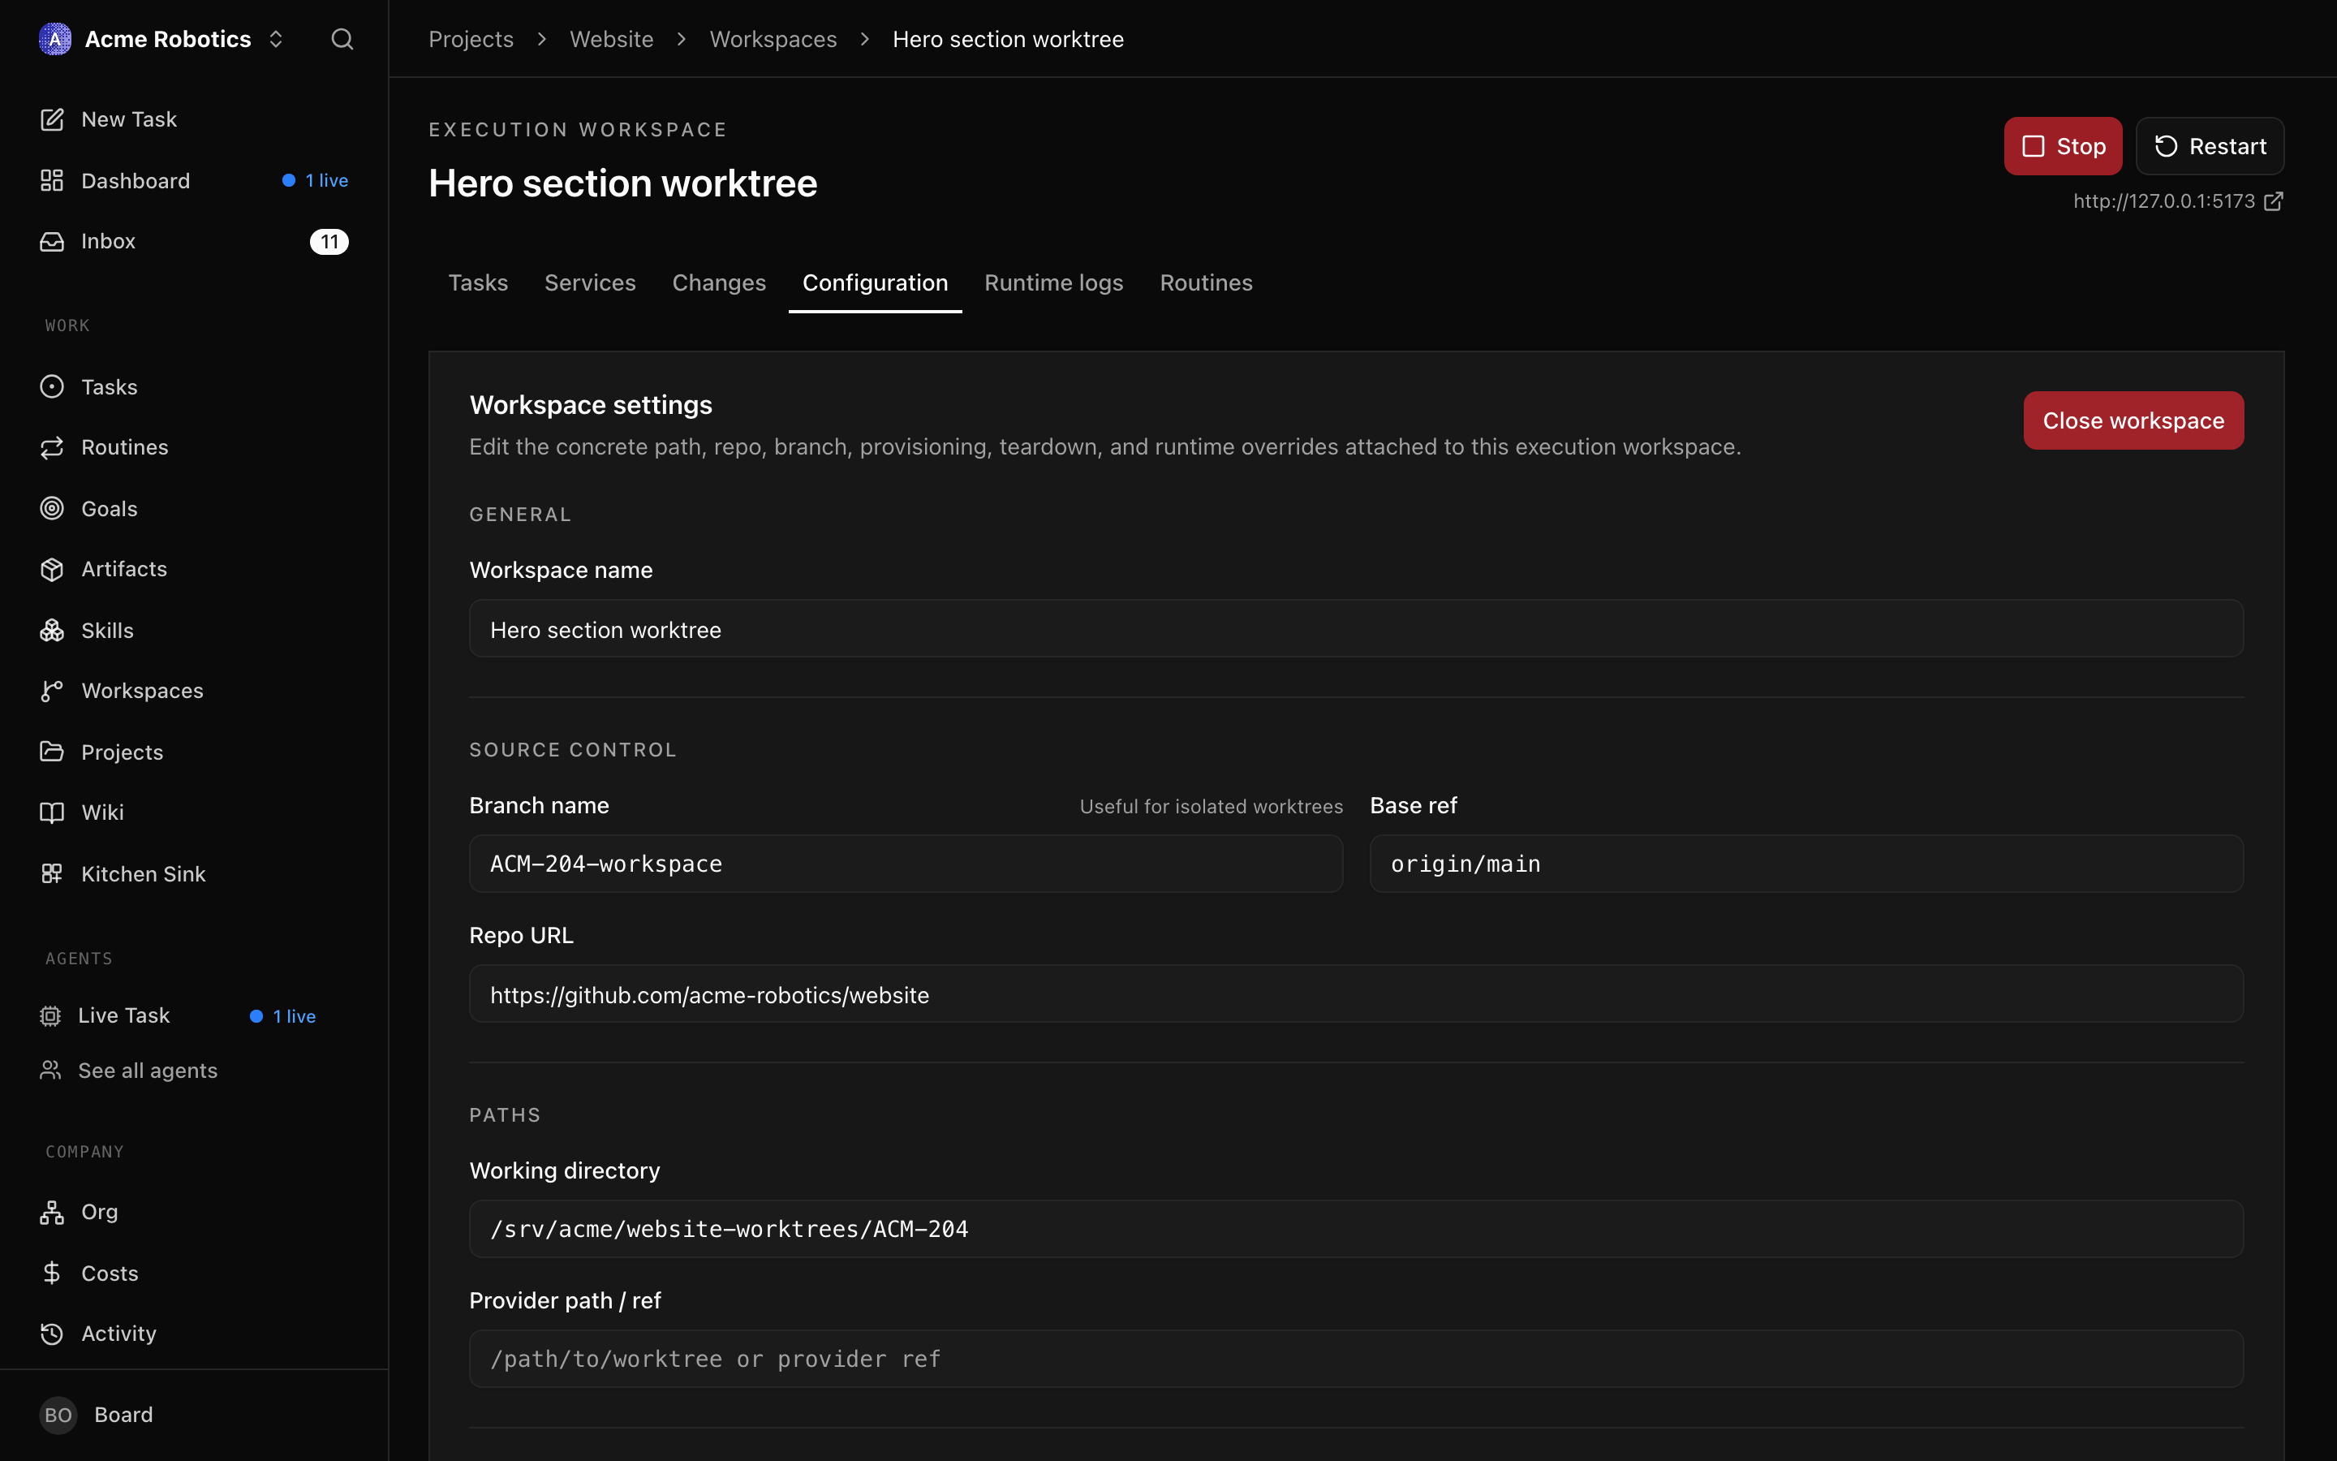Open Org in sidebar
This screenshot has height=1461, width=2337.
(194, 1212)
